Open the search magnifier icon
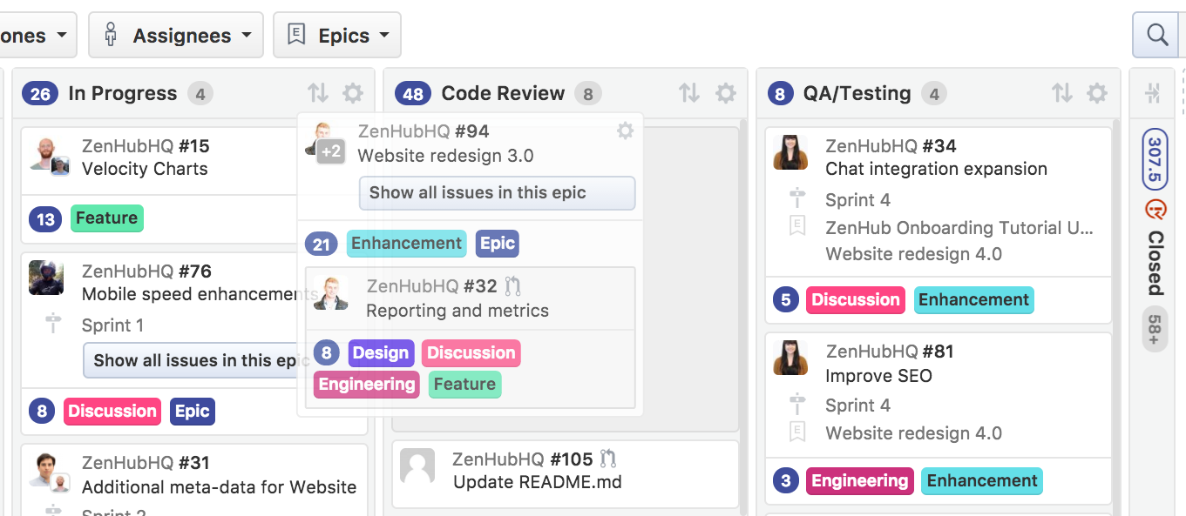This screenshot has height=516, width=1186. [x=1157, y=36]
